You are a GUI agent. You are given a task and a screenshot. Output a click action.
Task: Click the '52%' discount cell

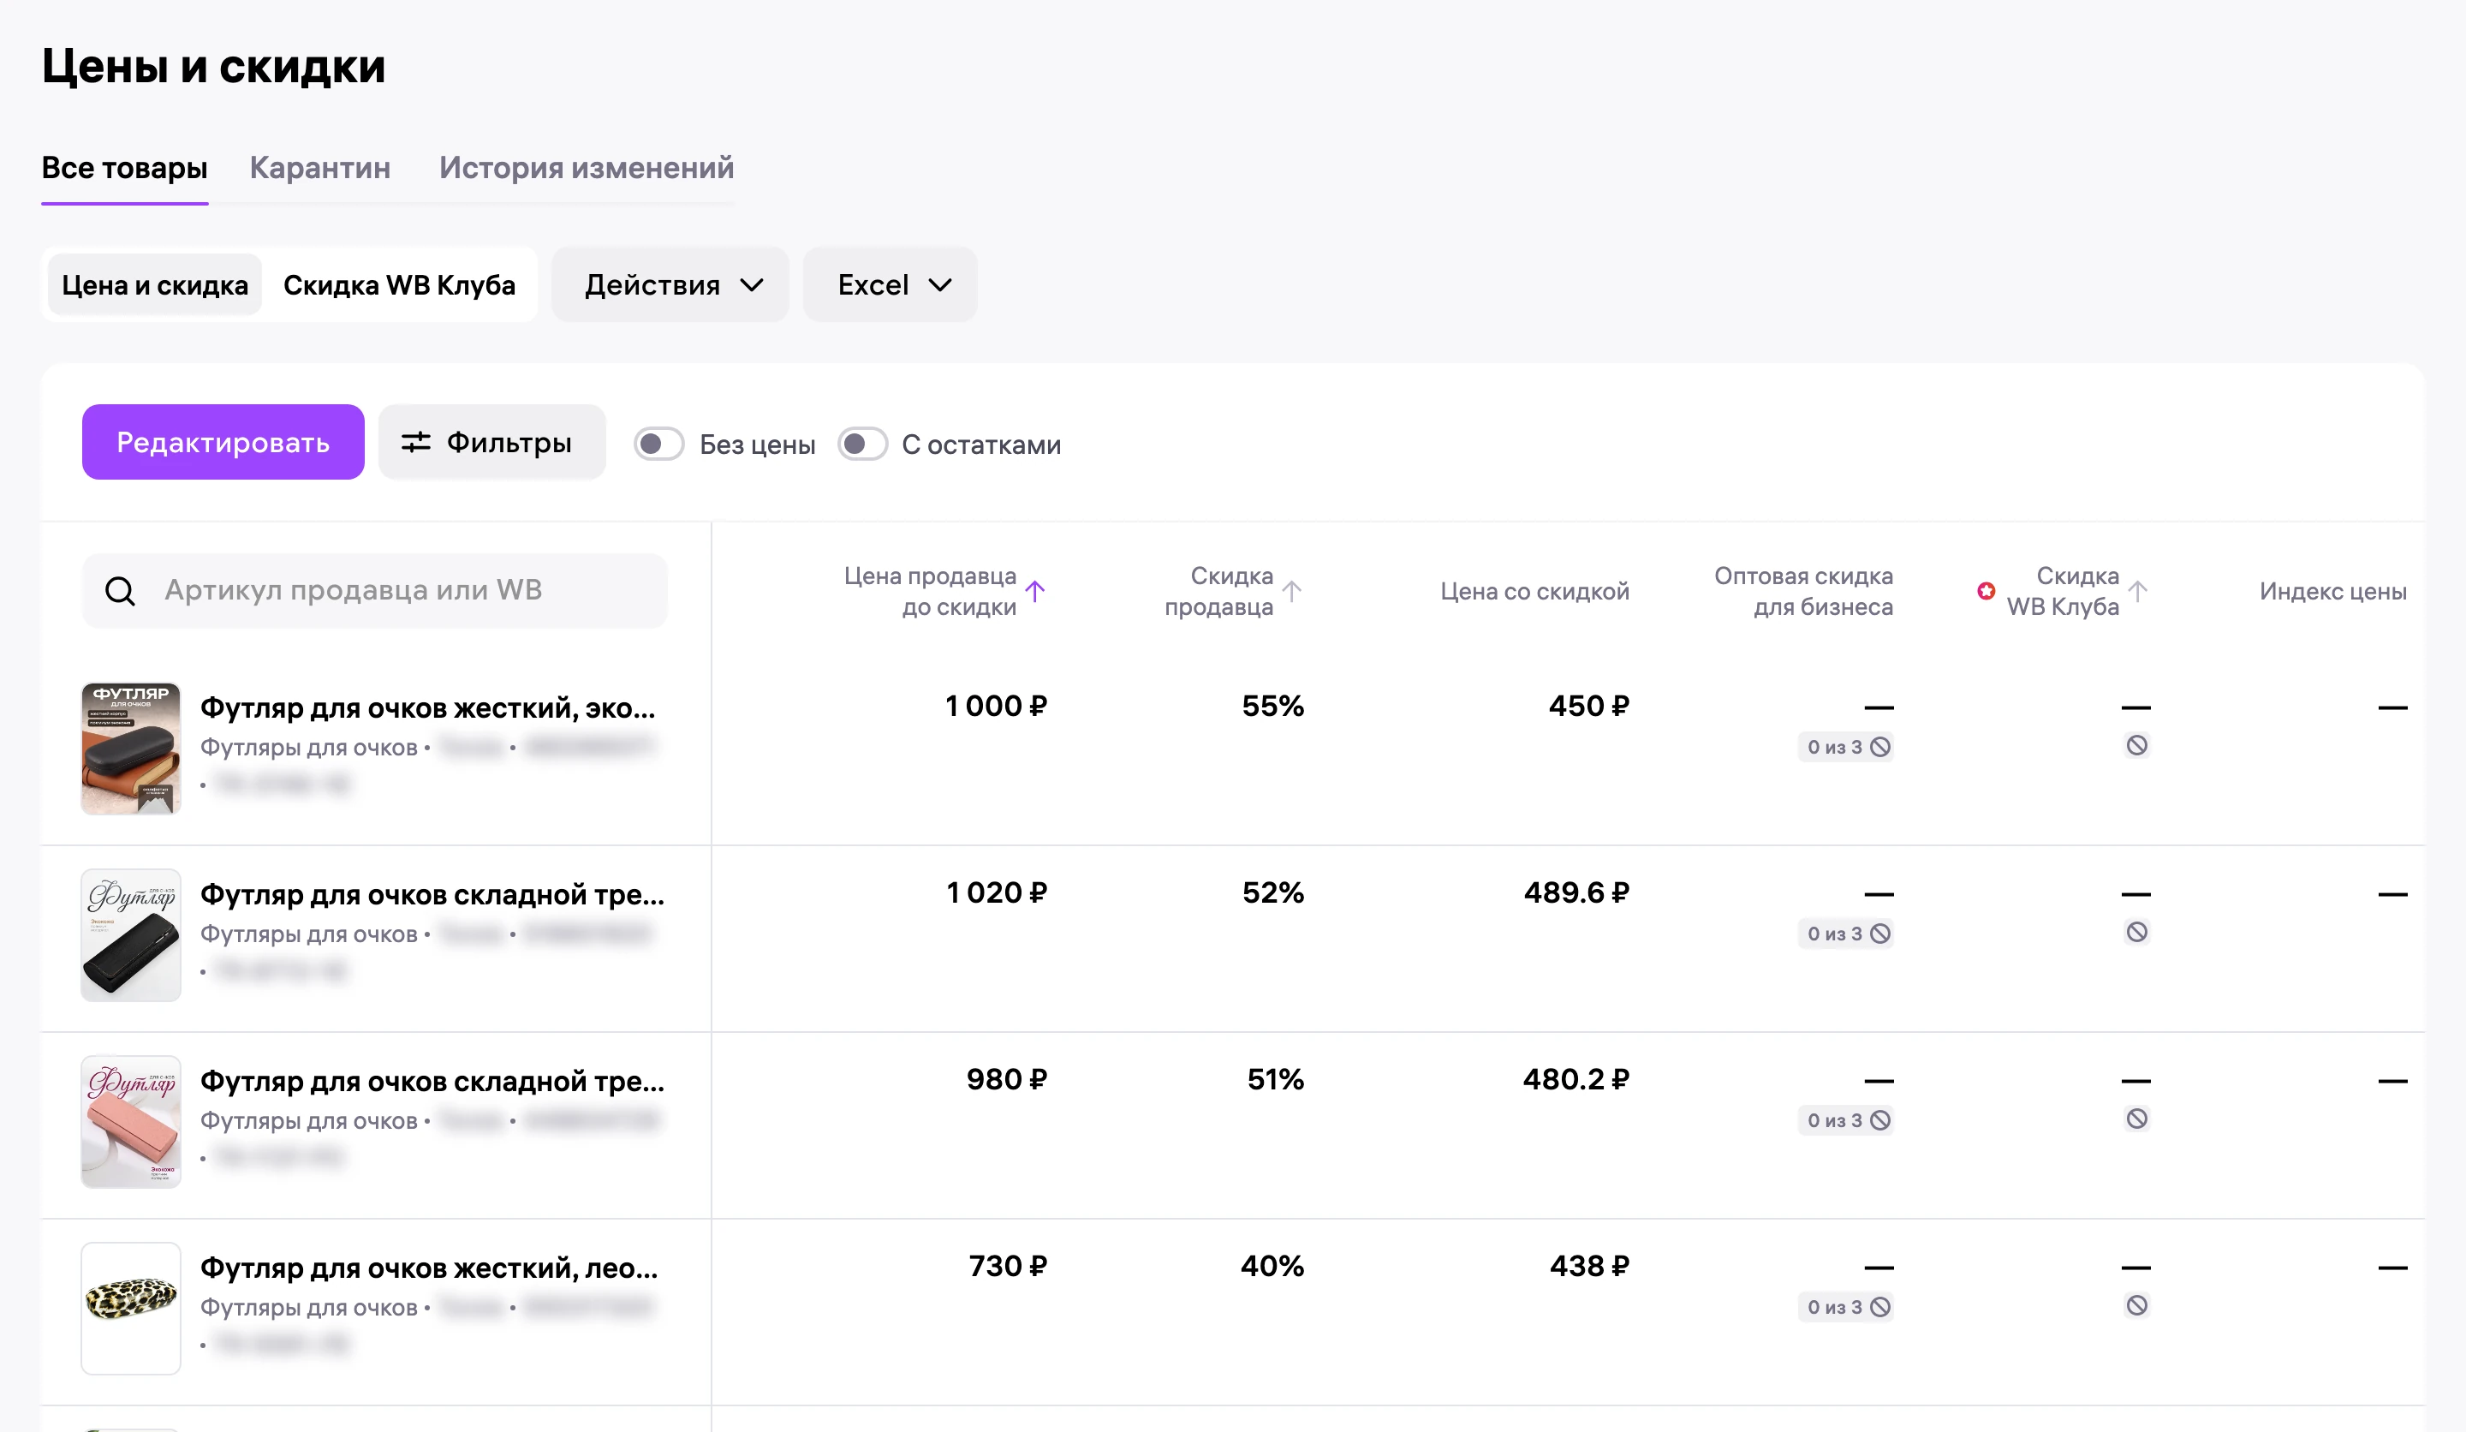pos(1273,892)
